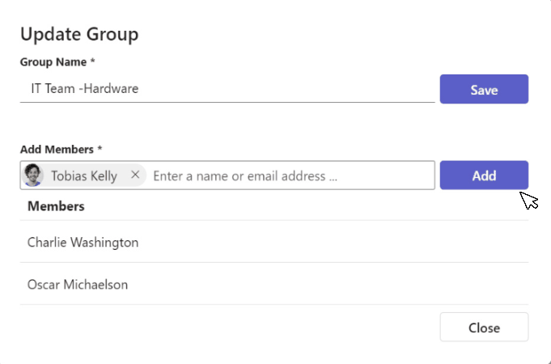This screenshot has height=364, width=551.
Task: Focus the Group Name text field
Action: 227,89
